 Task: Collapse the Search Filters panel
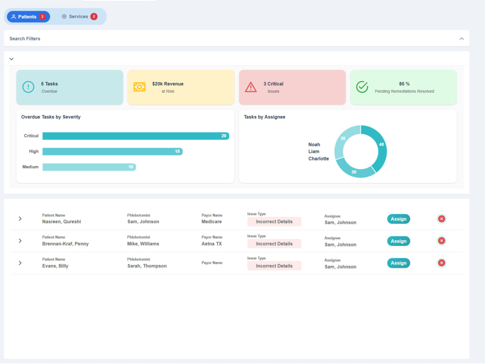click(x=462, y=39)
